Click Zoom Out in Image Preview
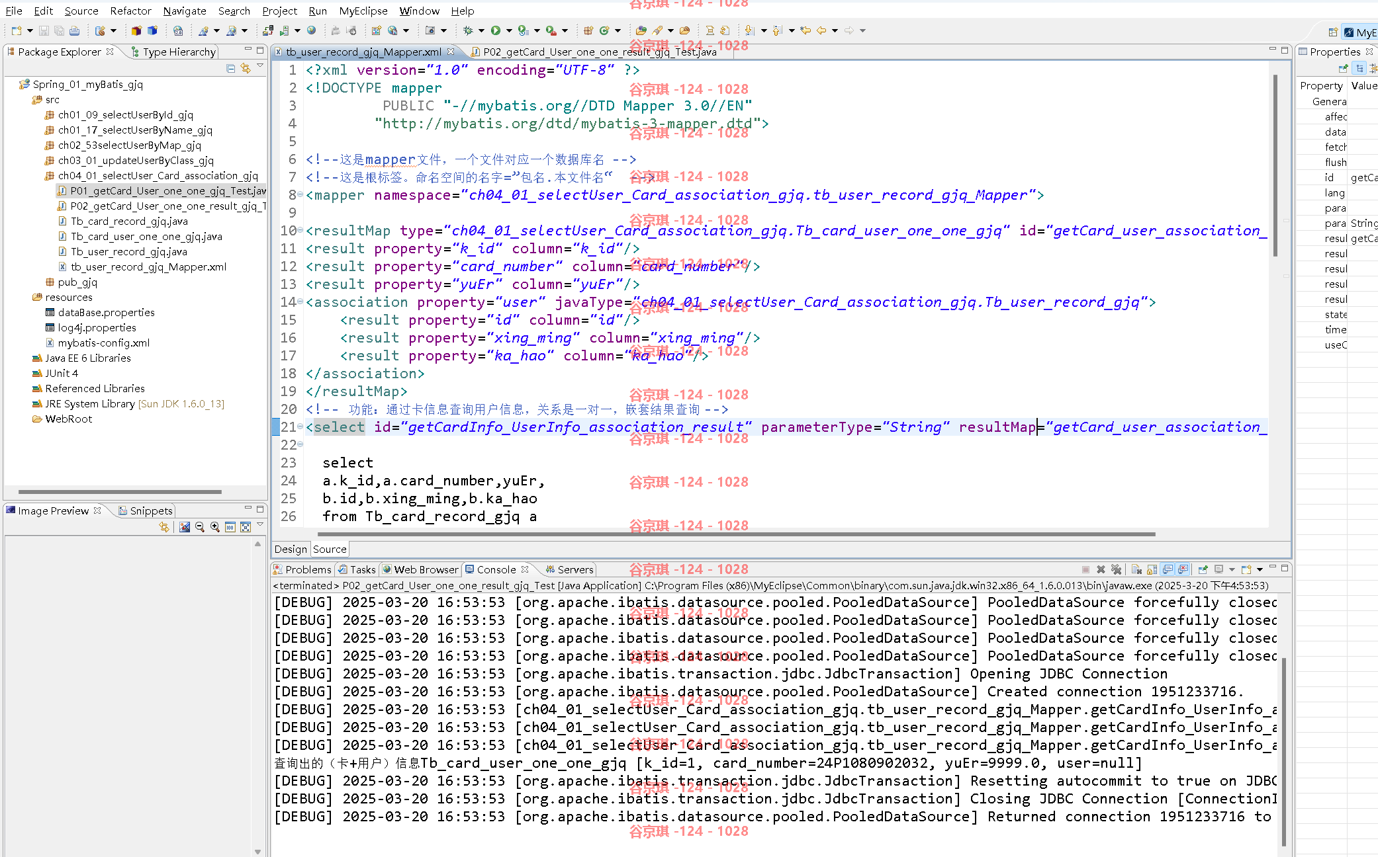This screenshot has width=1378, height=857. (200, 527)
